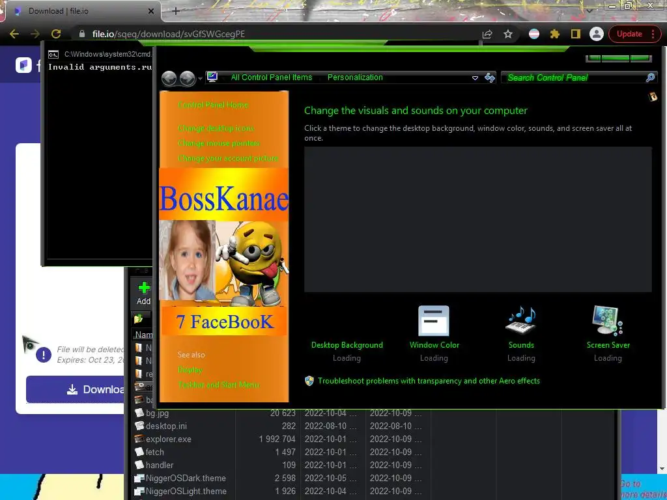Image resolution: width=667 pixels, height=500 pixels.
Task: Click the cmd window title icon
Action: point(53,55)
